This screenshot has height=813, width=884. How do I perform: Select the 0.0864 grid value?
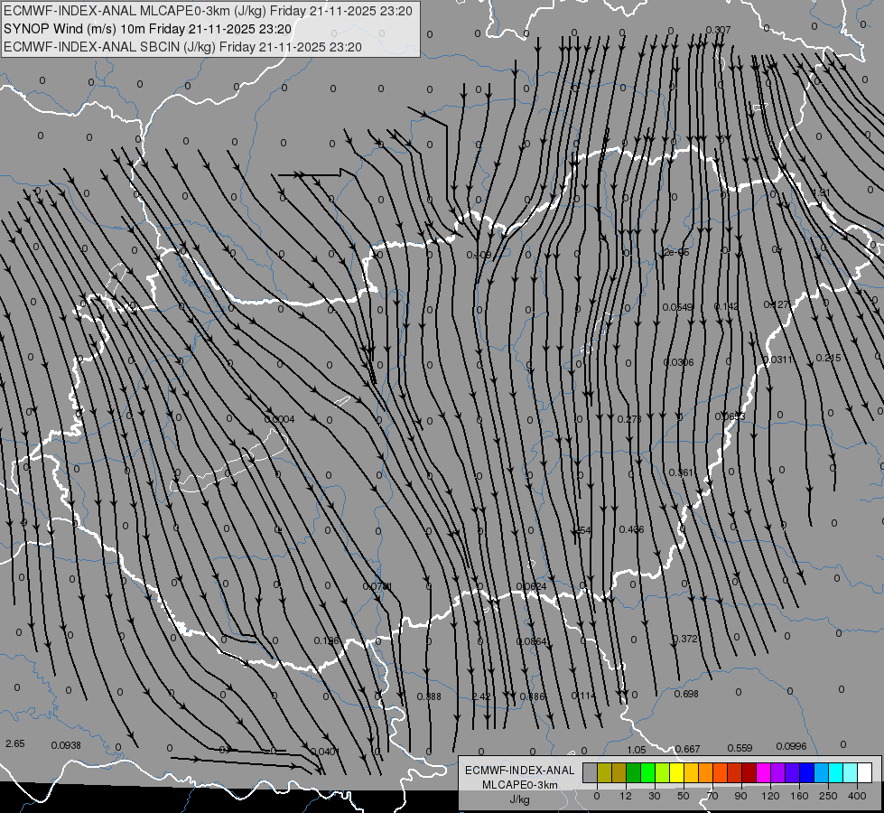pyautogui.click(x=531, y=641)
